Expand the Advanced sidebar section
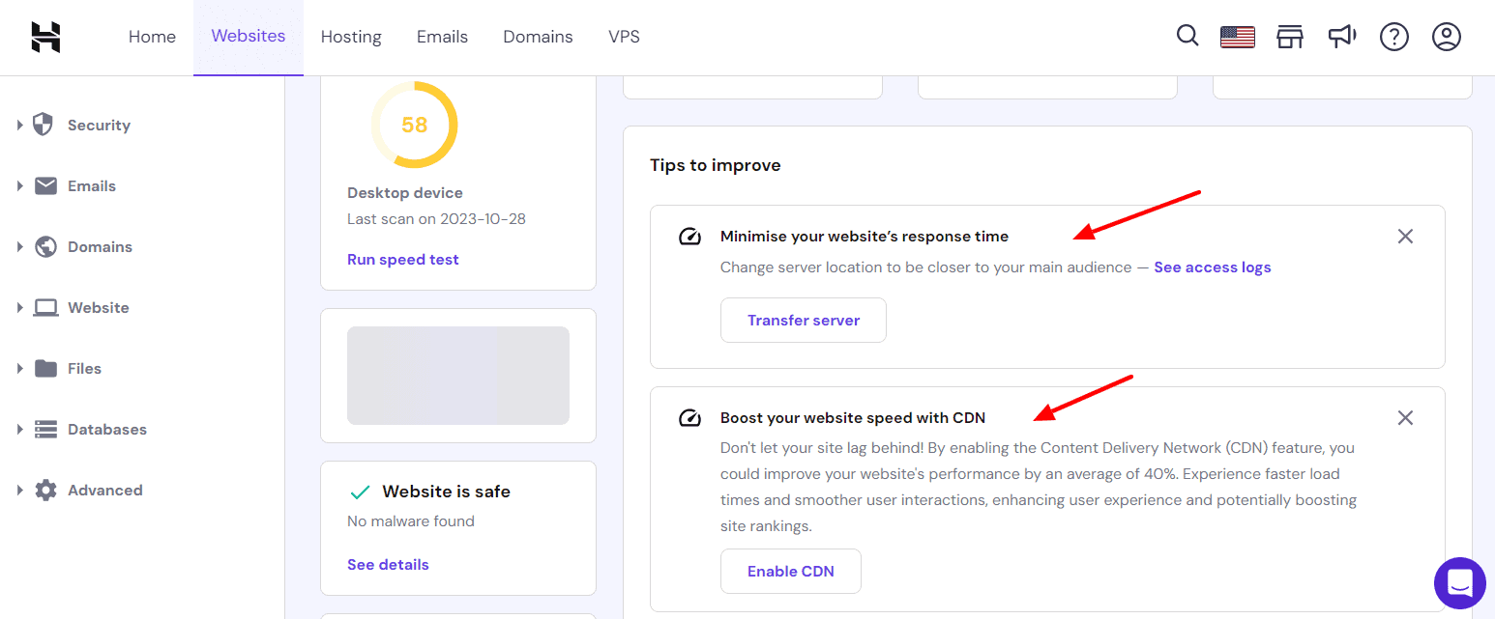1495x619 pixels. 104,491
